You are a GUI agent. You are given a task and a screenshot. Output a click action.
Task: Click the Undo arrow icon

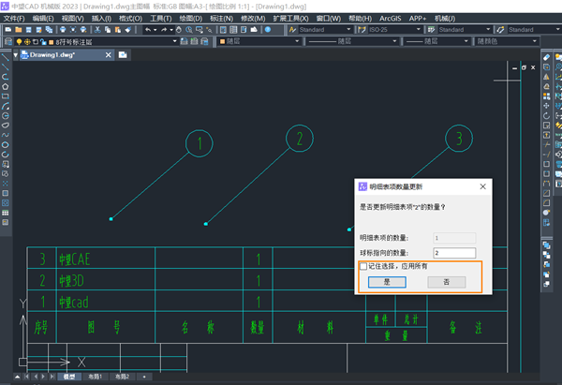tap(148, 30)
